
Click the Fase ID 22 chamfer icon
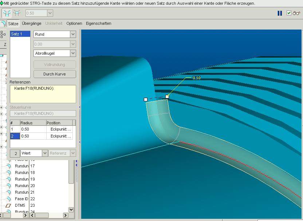tap(9, 199)
